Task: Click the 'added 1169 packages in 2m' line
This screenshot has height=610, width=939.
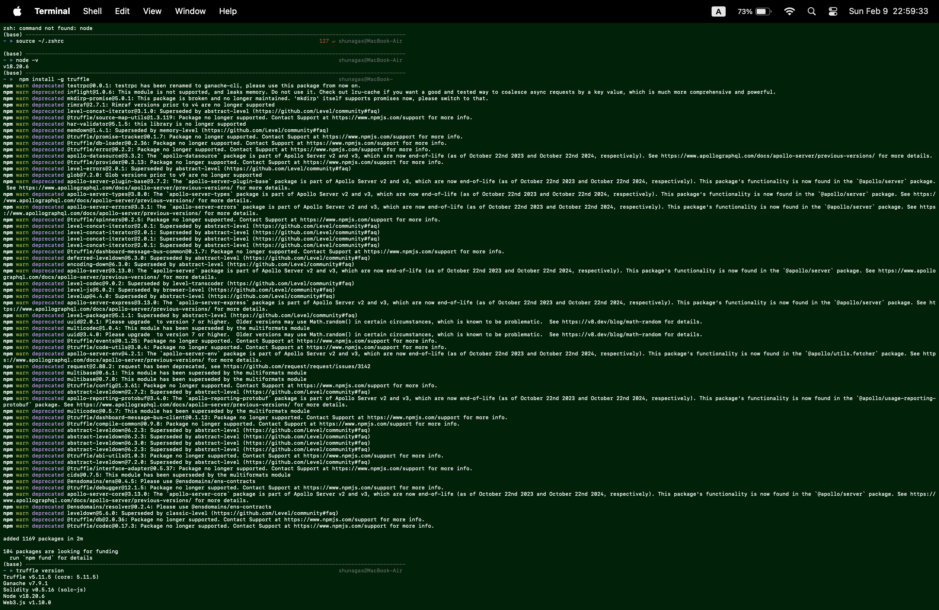Action: pos(43,539)
